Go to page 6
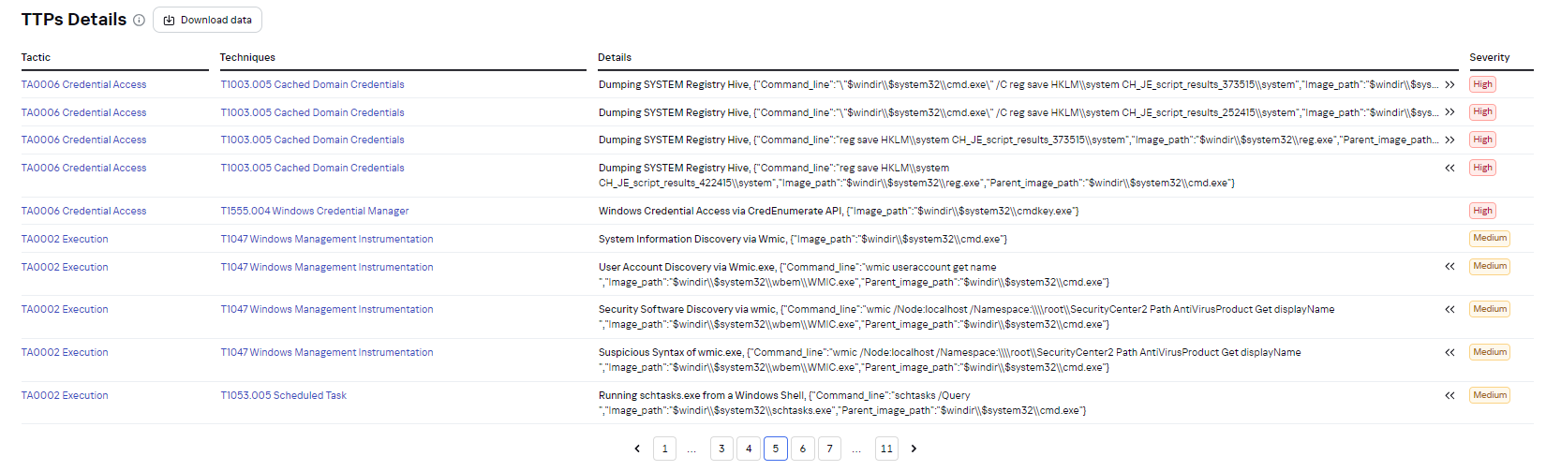The width and height of the screenshot is (1546, 471). [x=802, y=449]
